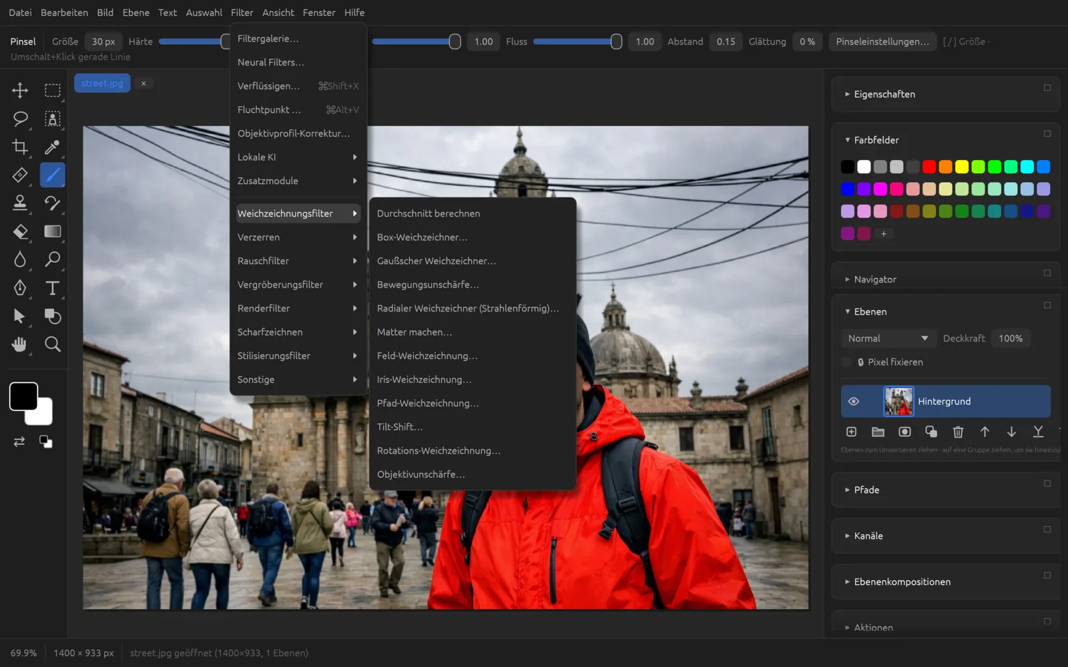Add new swatch with plus button
Image resolution: width=1068 pixels, height=667 pixels.
[x=883, y=234]
